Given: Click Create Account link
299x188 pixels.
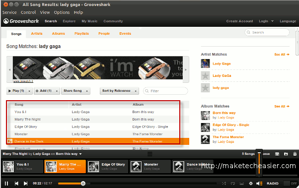Looking at the screenshot, I should coord(239,21).
